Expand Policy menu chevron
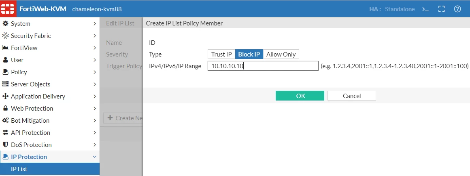This screenshot has width=470, height=176. point(94,72)
